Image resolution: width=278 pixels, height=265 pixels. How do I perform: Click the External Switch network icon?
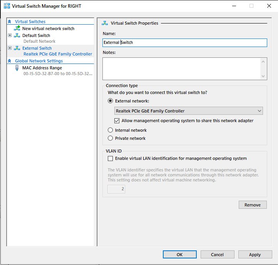tap(17, 48)
